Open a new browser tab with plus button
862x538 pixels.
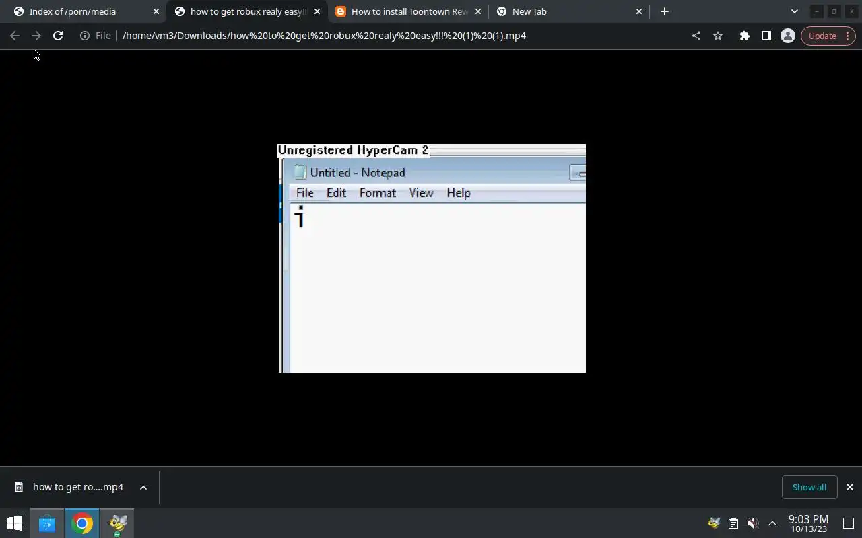click(x=665, y=11)
